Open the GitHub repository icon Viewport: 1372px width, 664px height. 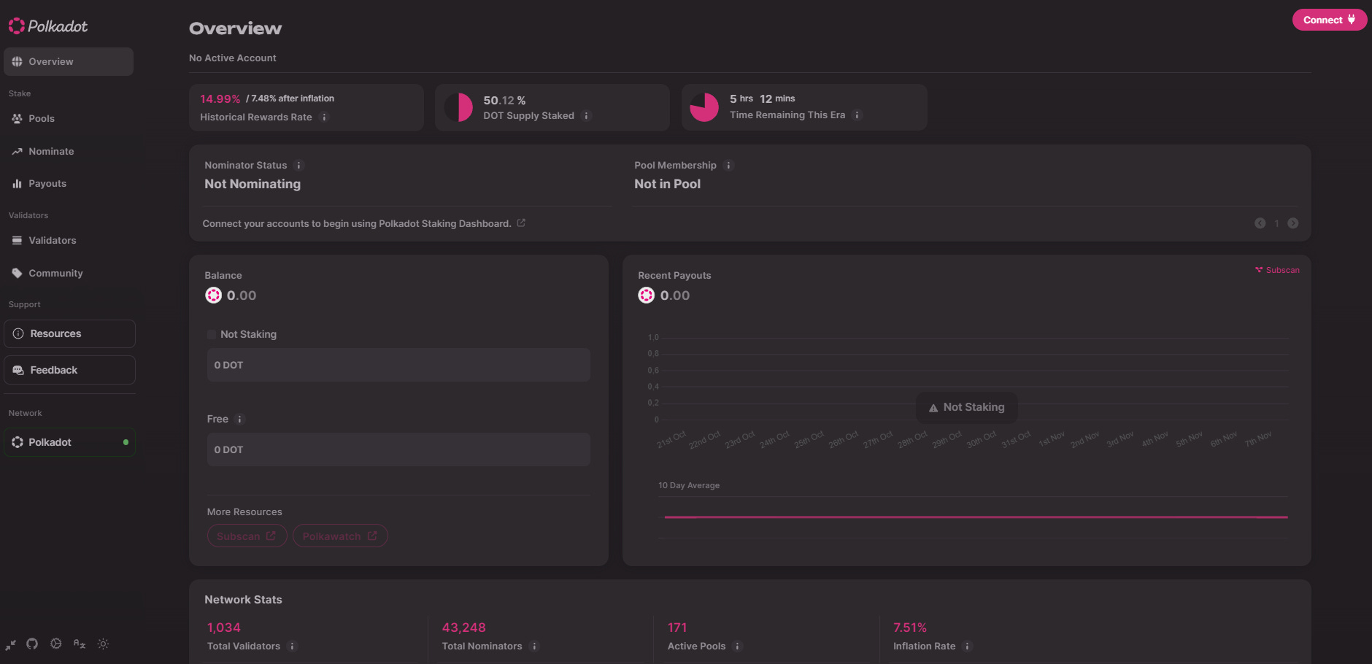coord(32,644)
